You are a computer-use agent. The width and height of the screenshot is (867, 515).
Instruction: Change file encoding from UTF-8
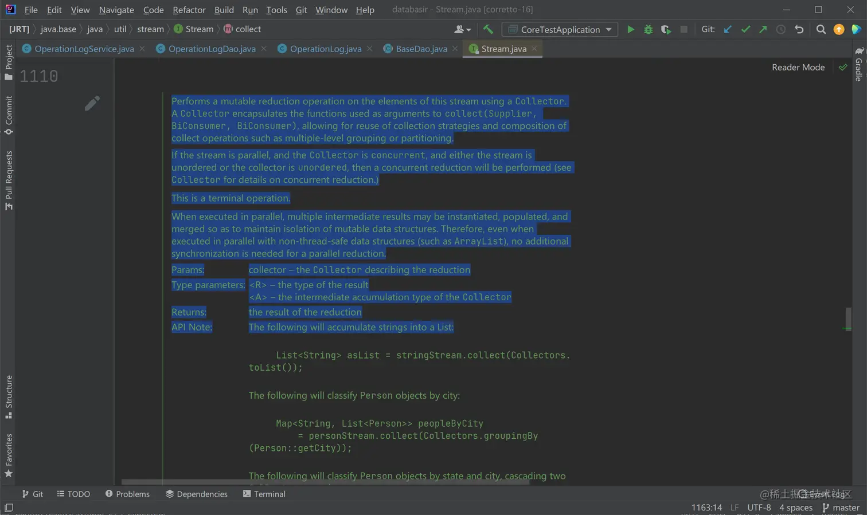(x=759, y=508)
